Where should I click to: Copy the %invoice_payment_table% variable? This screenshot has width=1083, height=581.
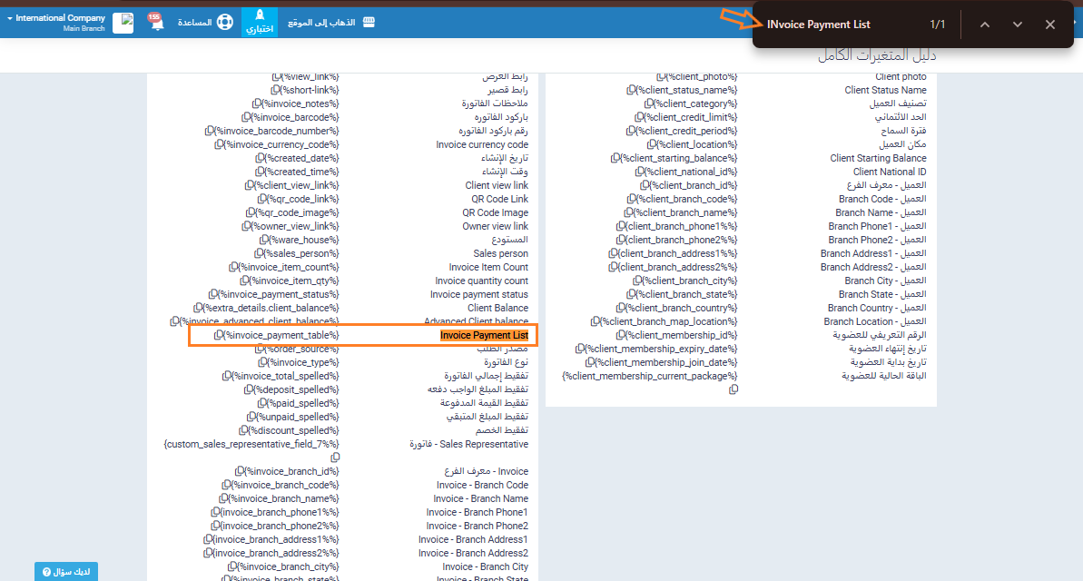click(x=219, y=336)
